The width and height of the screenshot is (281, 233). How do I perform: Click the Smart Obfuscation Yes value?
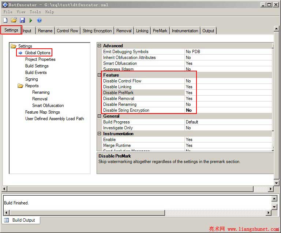[228, 63]
